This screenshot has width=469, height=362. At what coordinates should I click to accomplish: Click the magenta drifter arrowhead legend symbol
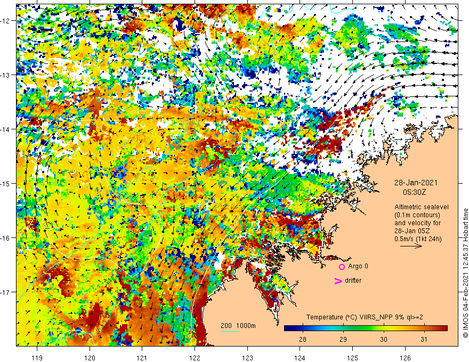click(338, 281)
